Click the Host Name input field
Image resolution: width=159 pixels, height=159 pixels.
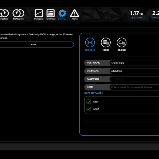pyautogui.click(x=134, y=63)
